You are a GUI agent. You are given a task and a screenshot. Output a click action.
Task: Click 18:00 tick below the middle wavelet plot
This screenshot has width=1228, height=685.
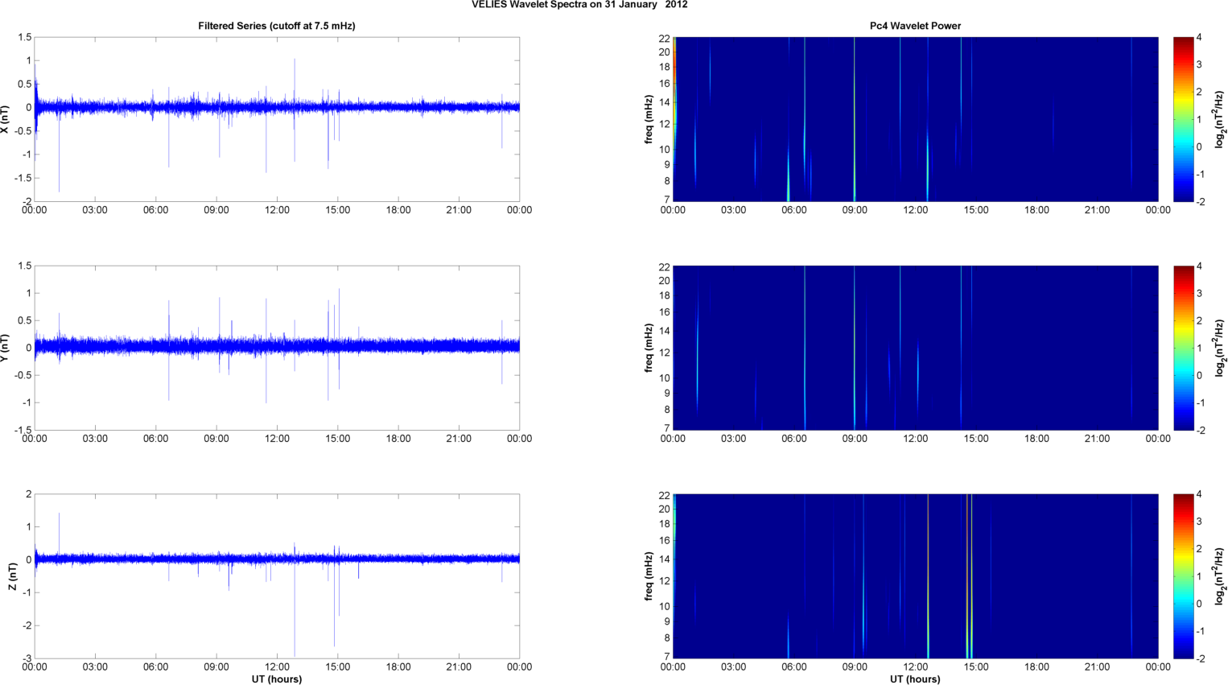(x=1036, y=439)
